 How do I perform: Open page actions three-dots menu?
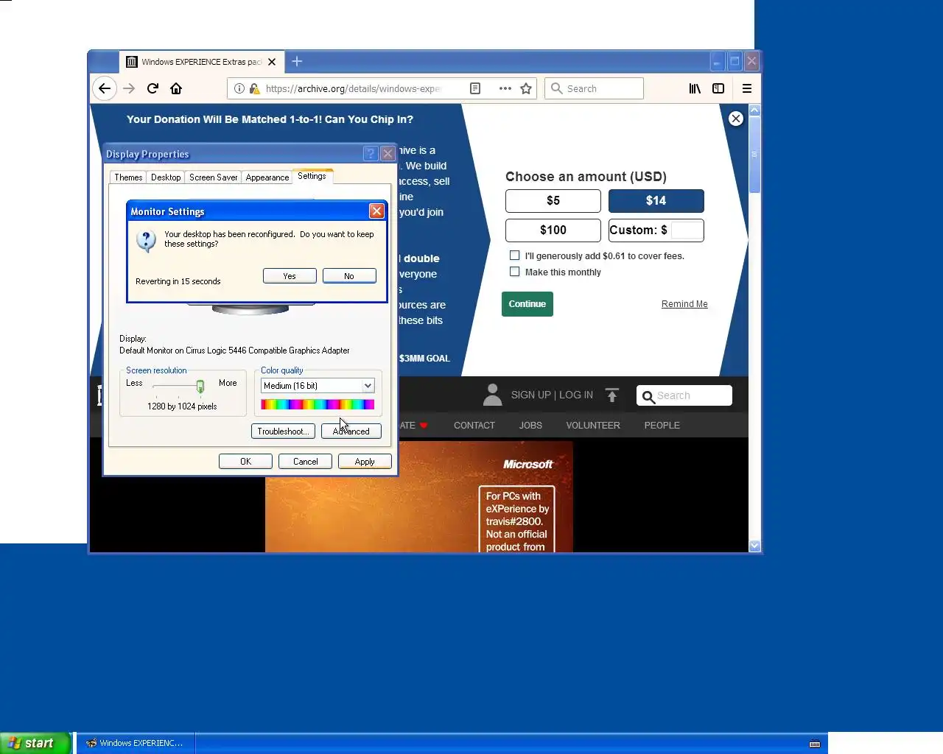click(505, 88)
